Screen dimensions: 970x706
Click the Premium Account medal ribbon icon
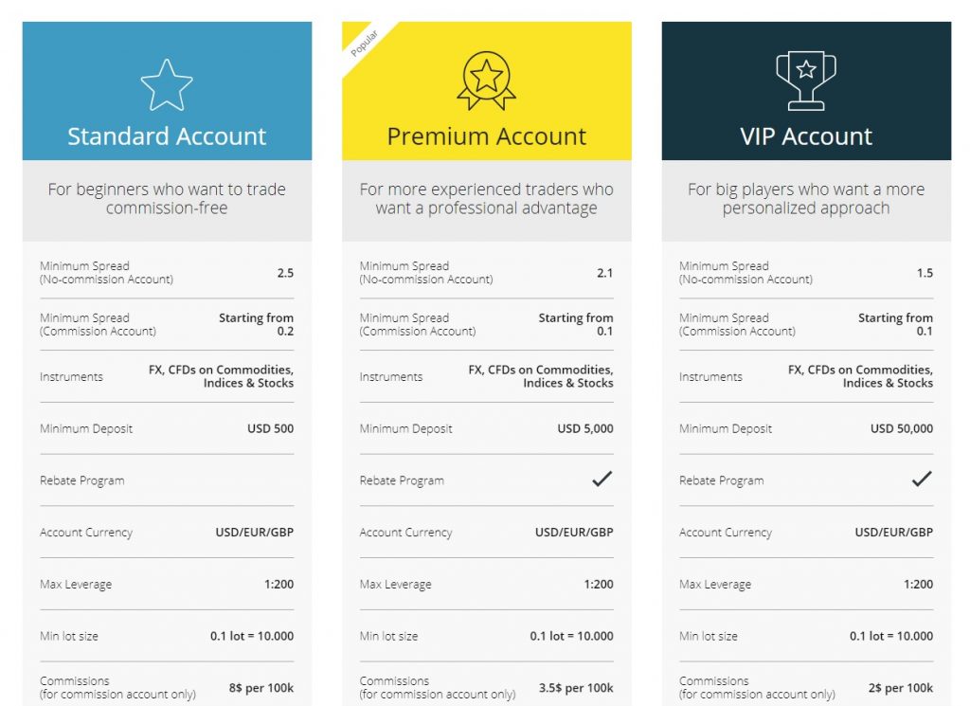pos(486,81)
